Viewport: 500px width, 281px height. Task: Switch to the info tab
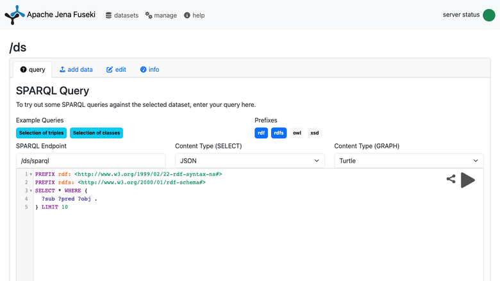tap(149, 69)
